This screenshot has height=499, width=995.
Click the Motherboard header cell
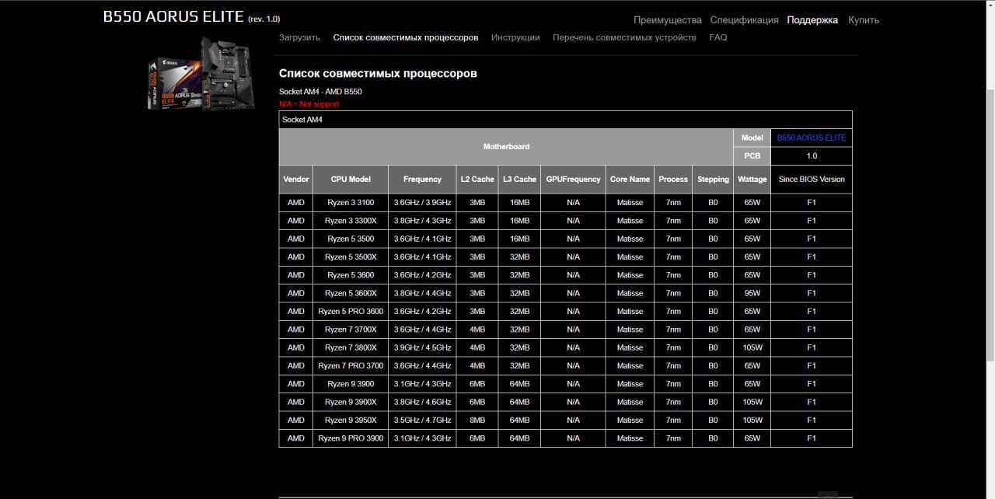pos(506,146)
